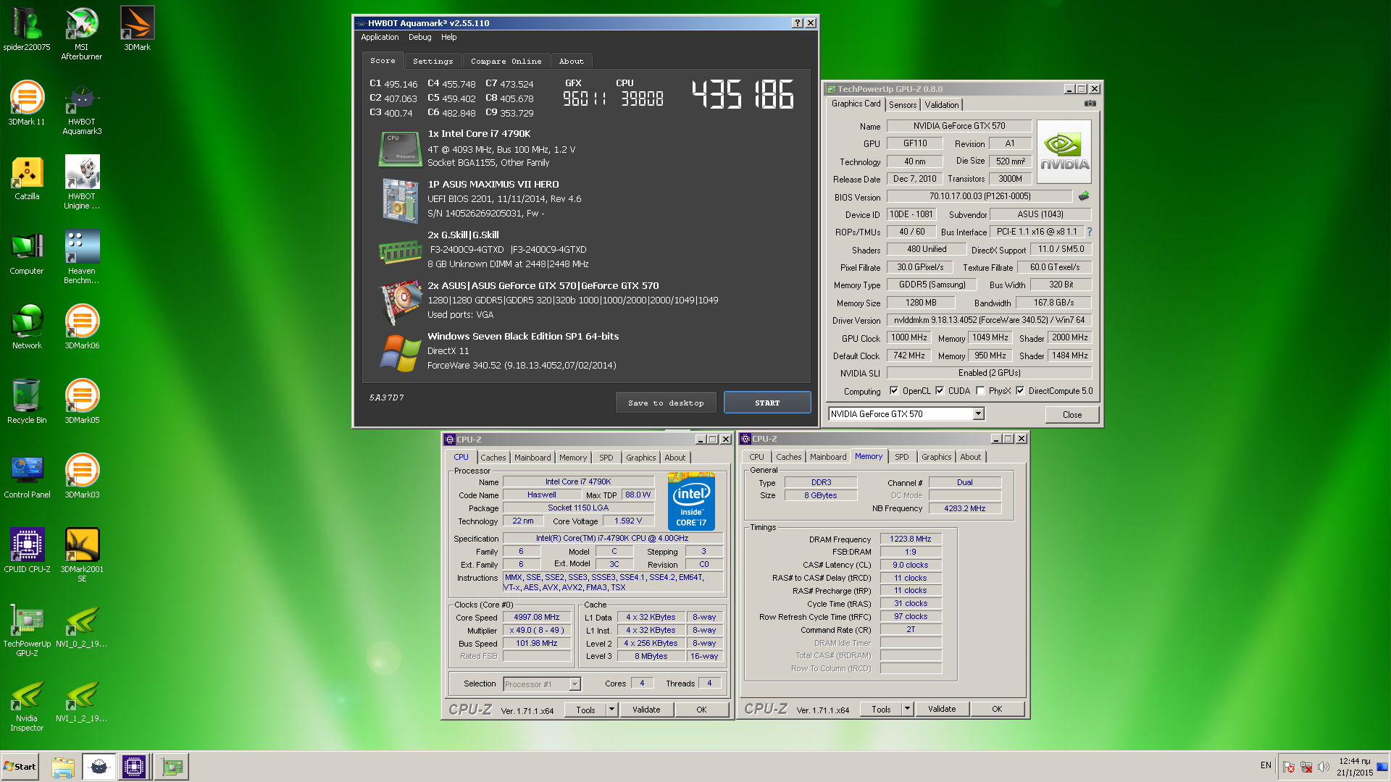The height and width of the screenshot is (782, 1391).
Task: Launch Nvidia Inspector desktop shortcut
Action: (x=27, y=705)
